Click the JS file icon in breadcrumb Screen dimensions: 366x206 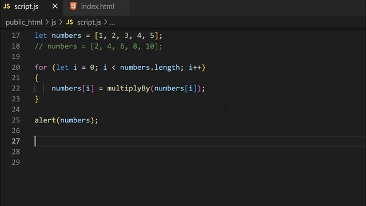tap(70, 22)
